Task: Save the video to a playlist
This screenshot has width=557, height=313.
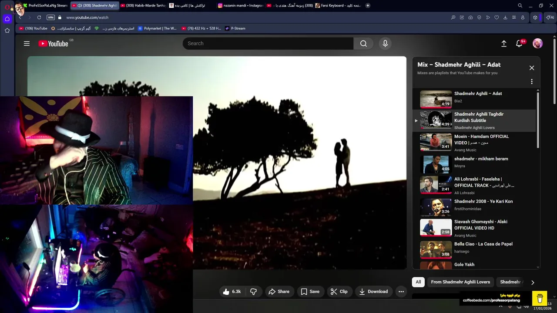Action: [310, 292]
